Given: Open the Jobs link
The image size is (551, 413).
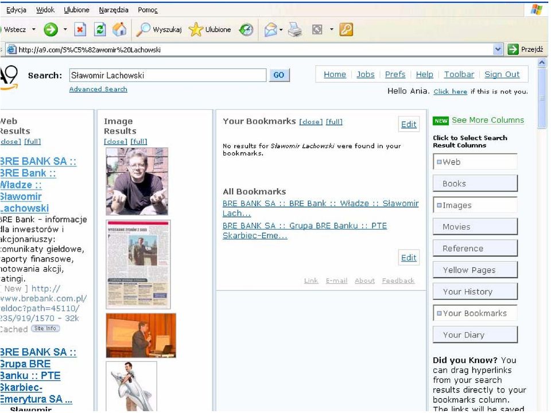Looking at the screenshot, I should coord(366,75).
